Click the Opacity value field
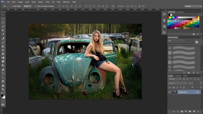 [x=197, y=83]
